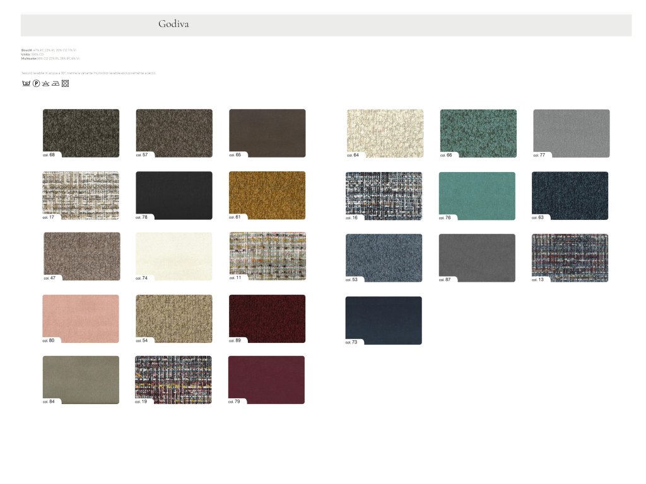The width and height of the screenshot is (646, 484).
Task: Select the mustard col. 61 swatch
Action: (267, 195)
